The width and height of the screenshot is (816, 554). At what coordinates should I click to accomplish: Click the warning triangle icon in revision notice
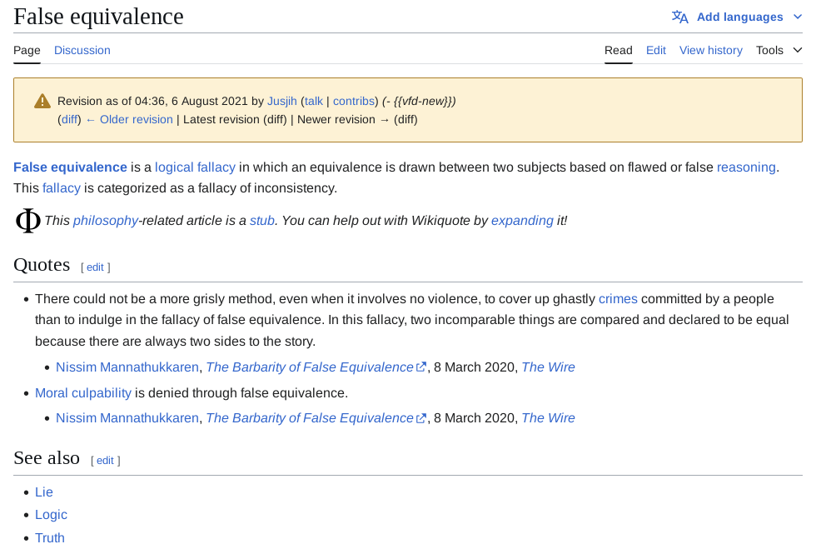(x=42, y=101)
